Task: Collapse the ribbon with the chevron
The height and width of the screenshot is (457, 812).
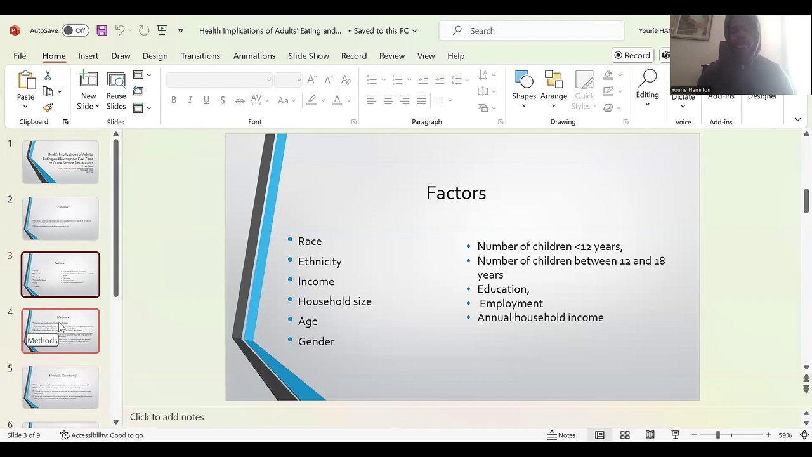Action: 797,120
